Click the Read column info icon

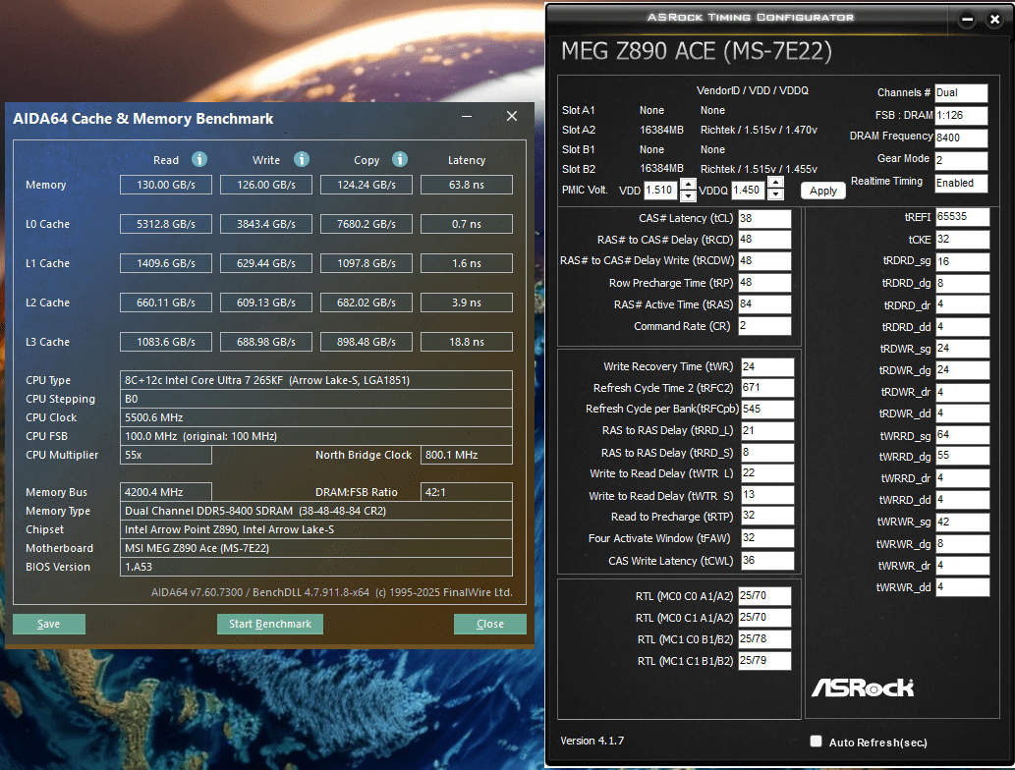click(199, 159)
